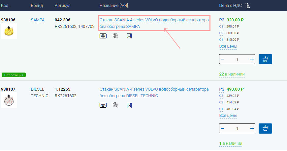Open the SAMPA brand link

(38, 20)
